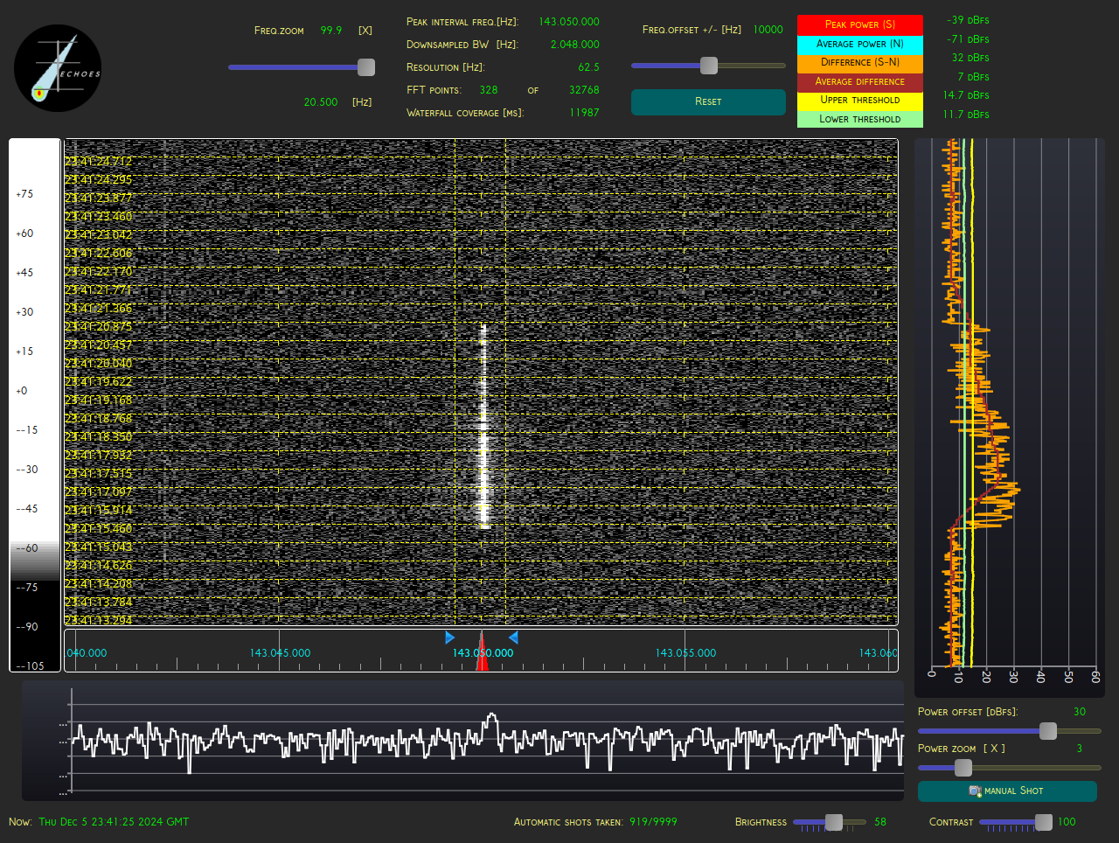Click the Power zoom slider handle
1119x843 pixels.
[x=963, y=768]
